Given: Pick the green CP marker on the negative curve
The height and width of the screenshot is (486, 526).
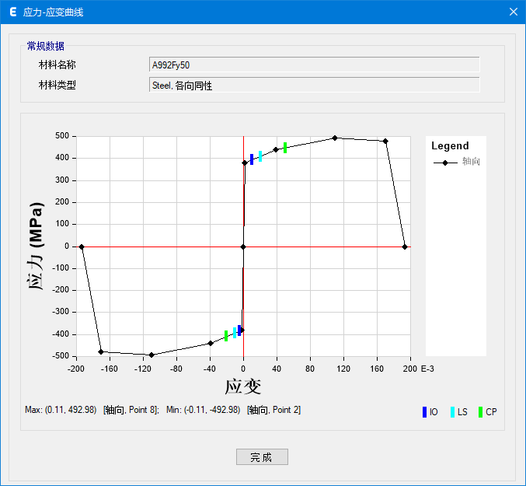Looking at the screenshot, I should click(226, 336).
